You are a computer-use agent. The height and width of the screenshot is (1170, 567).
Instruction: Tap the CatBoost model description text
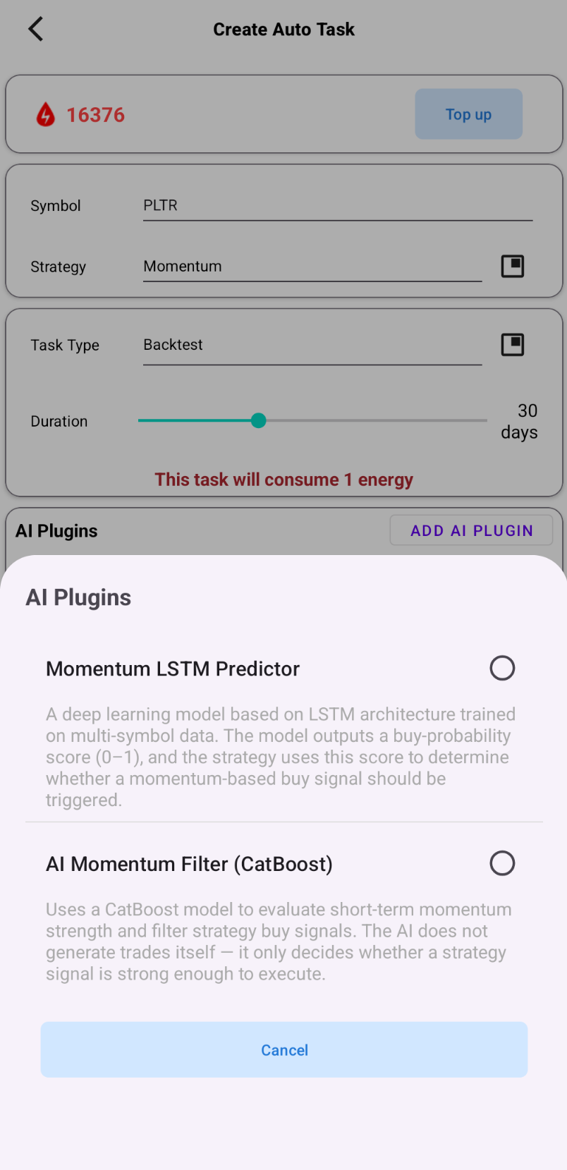point(277,942)
